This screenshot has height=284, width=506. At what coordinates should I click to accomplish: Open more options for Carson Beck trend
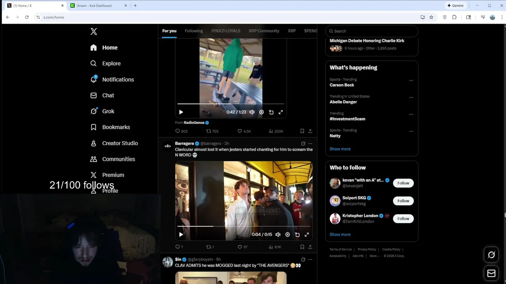click(x=411, y=80)
